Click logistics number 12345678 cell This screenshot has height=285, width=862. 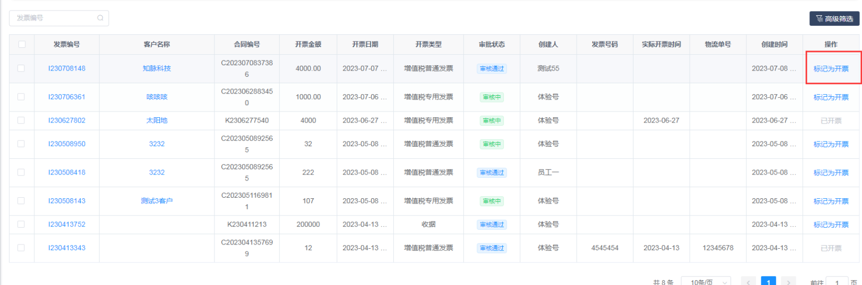pyautogui.click(x=718, y=248)
